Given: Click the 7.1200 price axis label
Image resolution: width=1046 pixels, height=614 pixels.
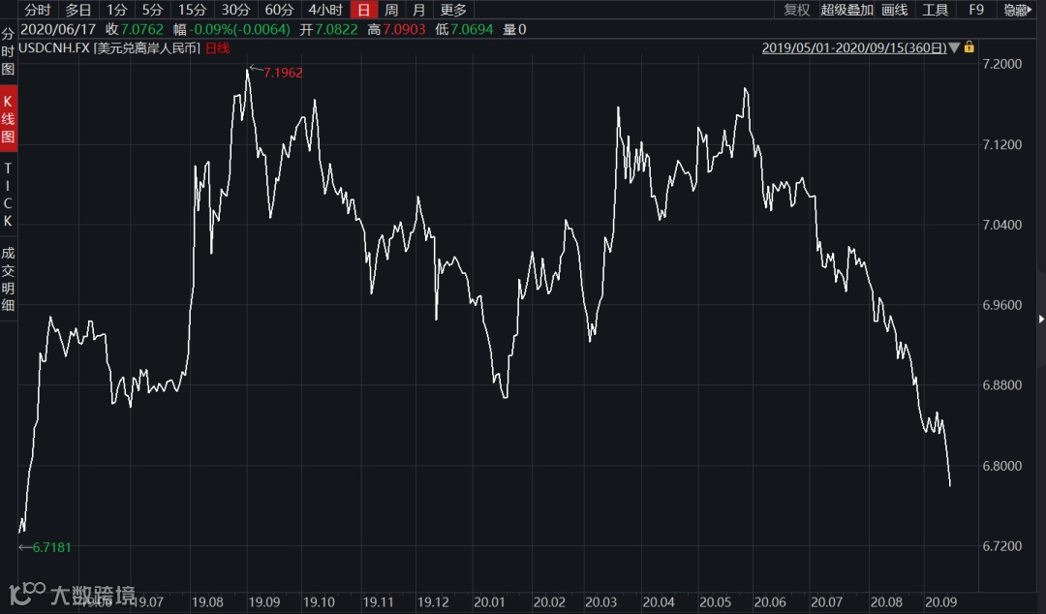Looking at the screenshot, I should pos(1002,145).
